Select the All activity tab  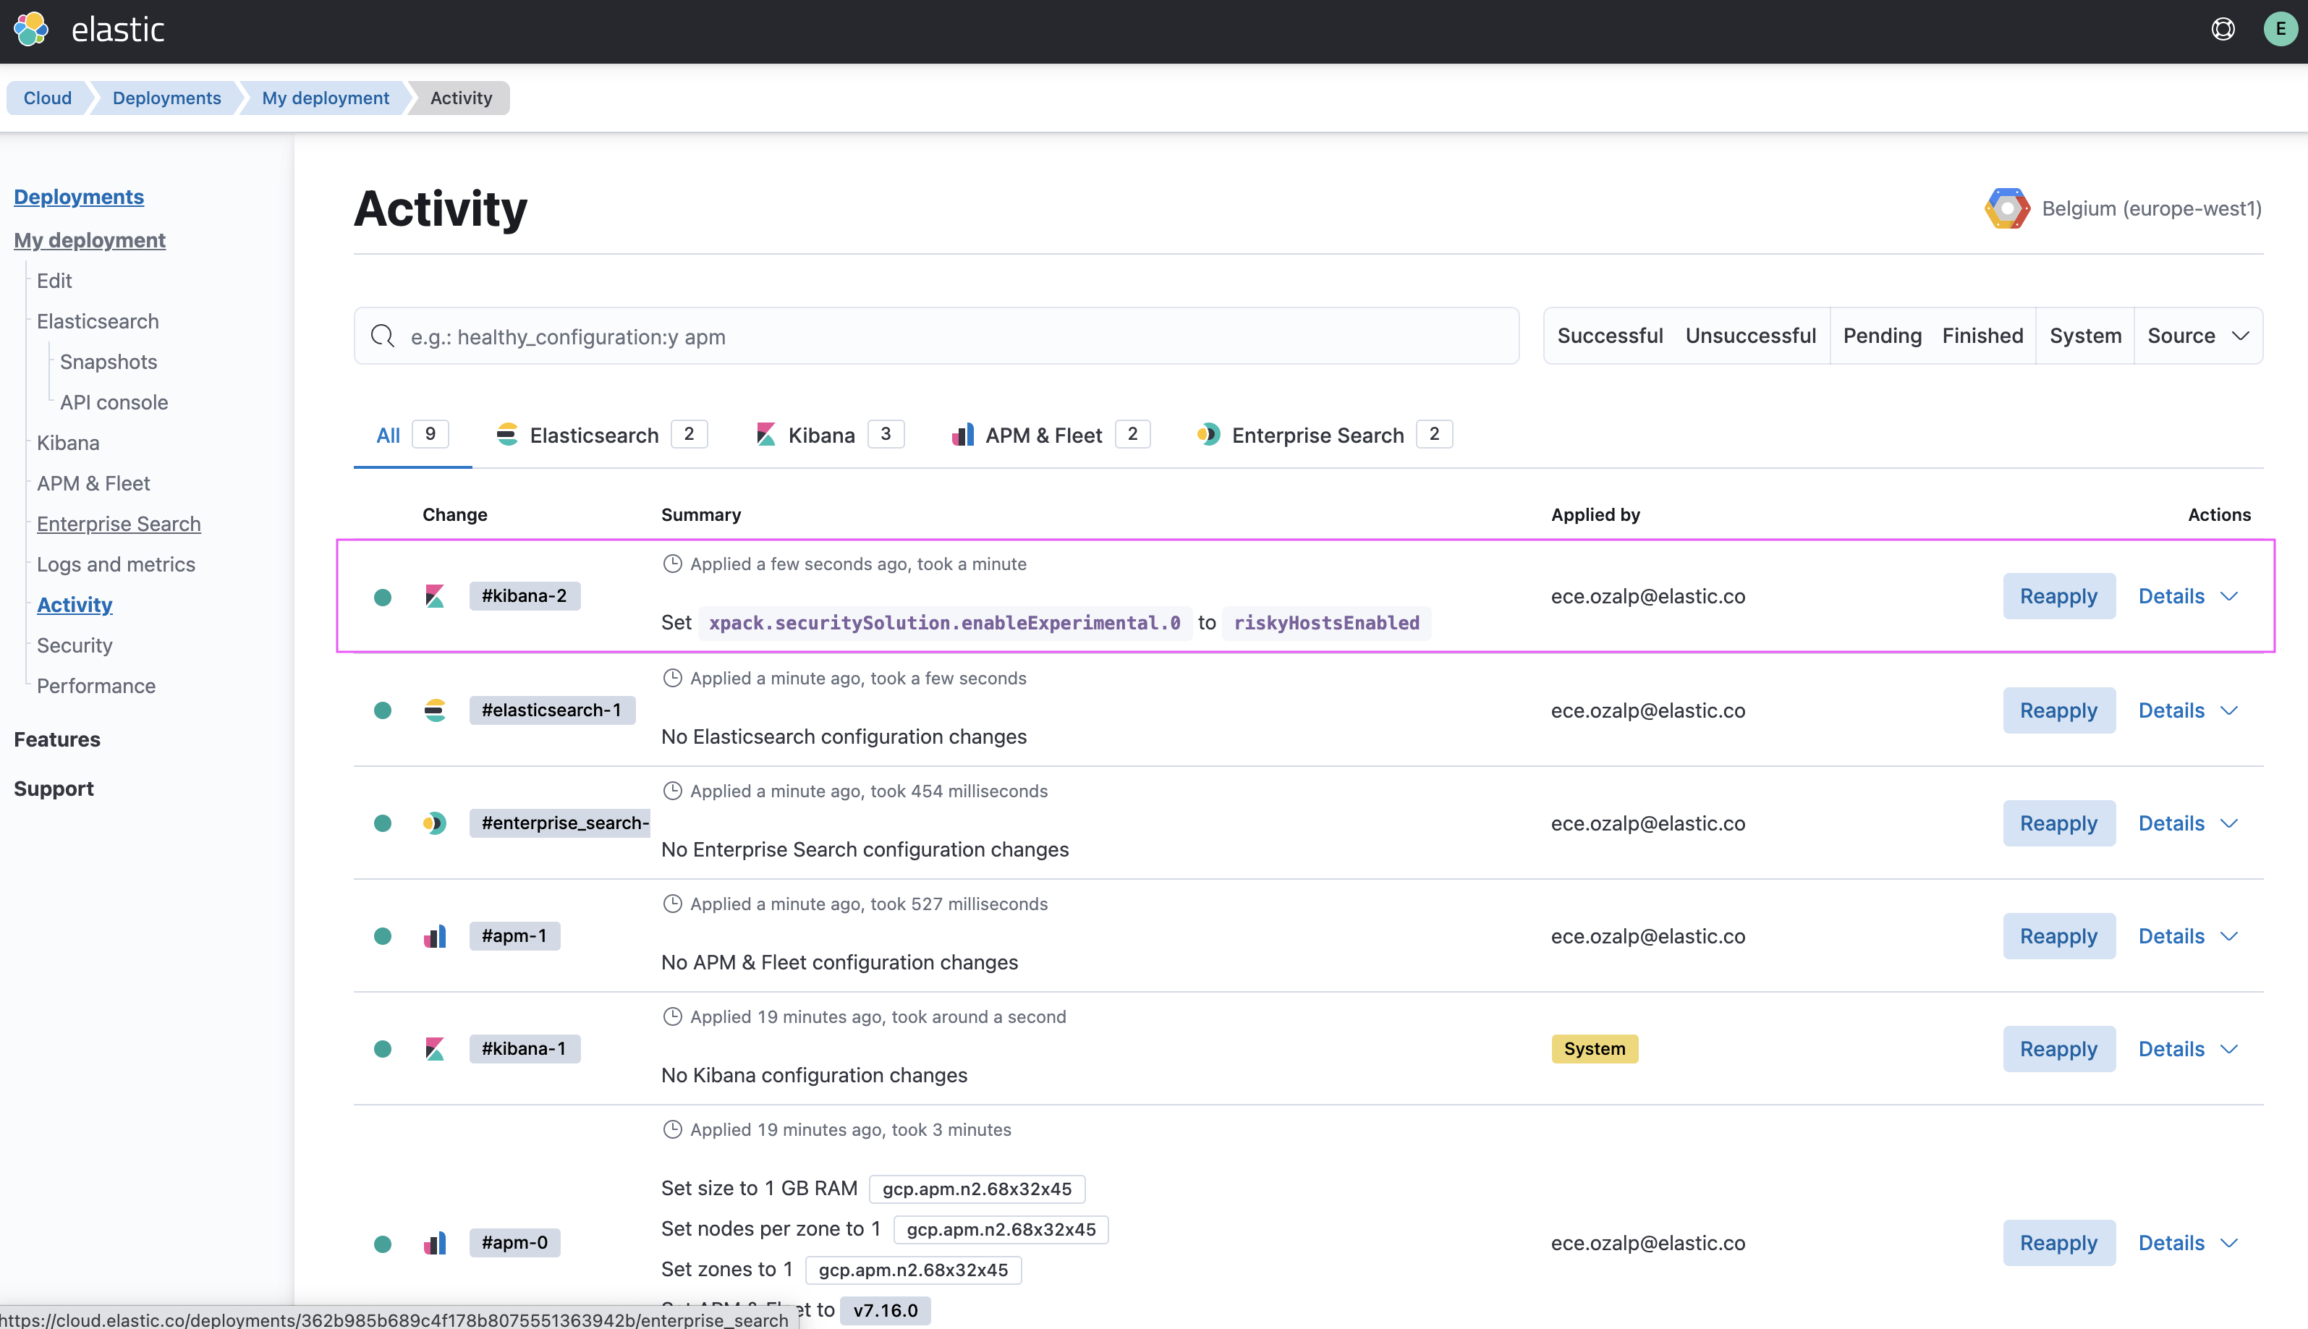point(412,436)
